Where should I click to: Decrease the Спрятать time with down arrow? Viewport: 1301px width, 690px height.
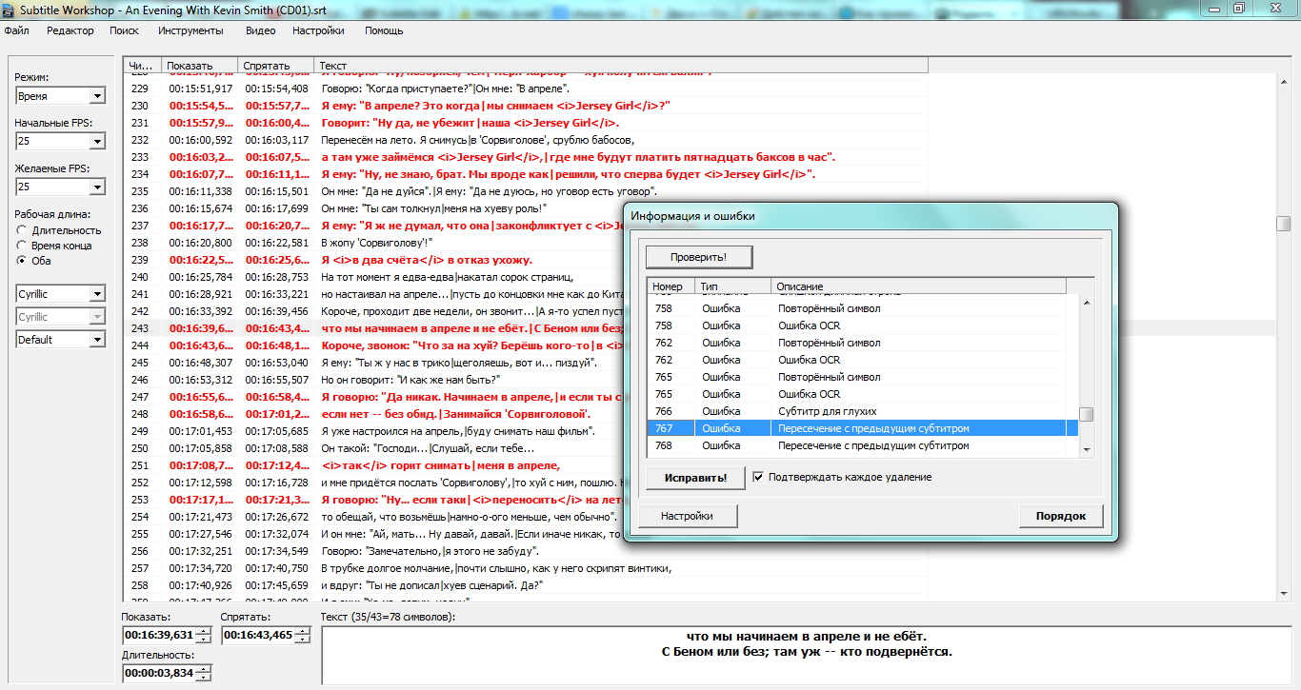[303, 640]
